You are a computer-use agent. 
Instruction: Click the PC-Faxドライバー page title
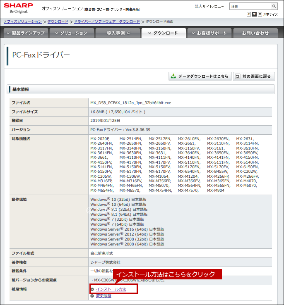coord(41,55)
